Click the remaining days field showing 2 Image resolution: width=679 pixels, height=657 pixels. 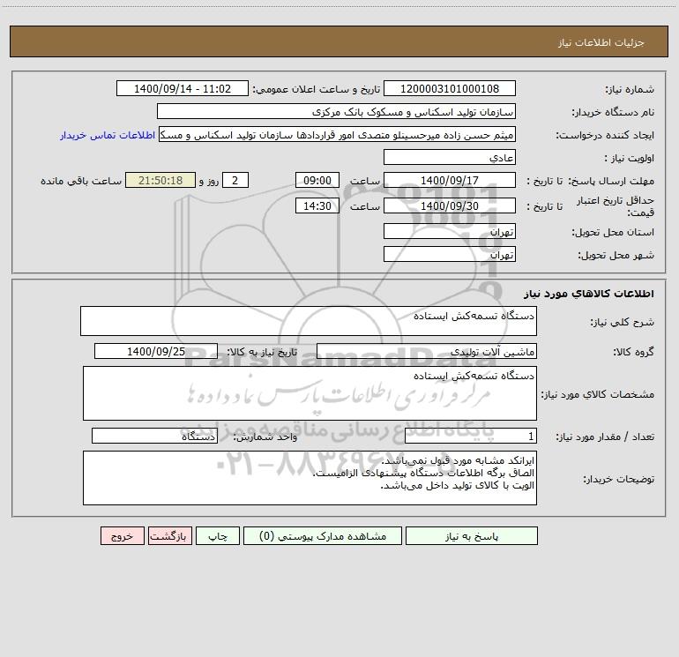235,180
